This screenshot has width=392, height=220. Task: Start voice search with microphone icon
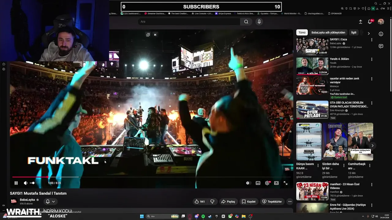(x=259, y=22)
